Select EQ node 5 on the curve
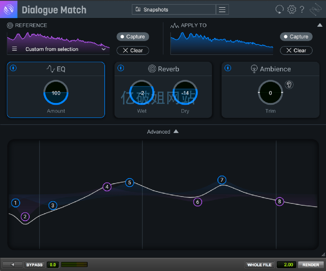 pos(130,182)
